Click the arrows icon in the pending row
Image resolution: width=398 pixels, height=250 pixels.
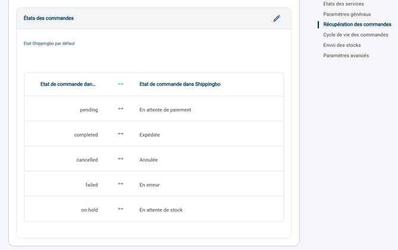click(121, 109)
